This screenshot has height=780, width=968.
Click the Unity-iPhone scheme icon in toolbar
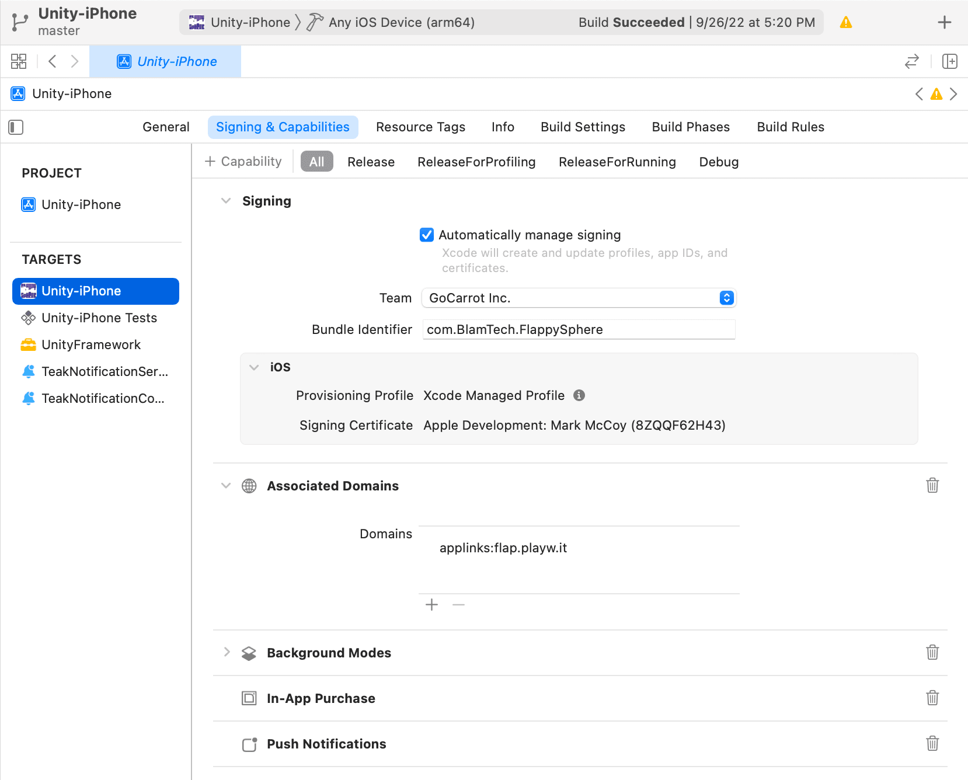(x=197, y=22)
